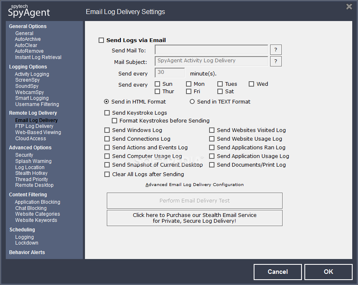The image size is (358, 285).
Task: Open Web-Based Viewing settings
Action: 38,132
